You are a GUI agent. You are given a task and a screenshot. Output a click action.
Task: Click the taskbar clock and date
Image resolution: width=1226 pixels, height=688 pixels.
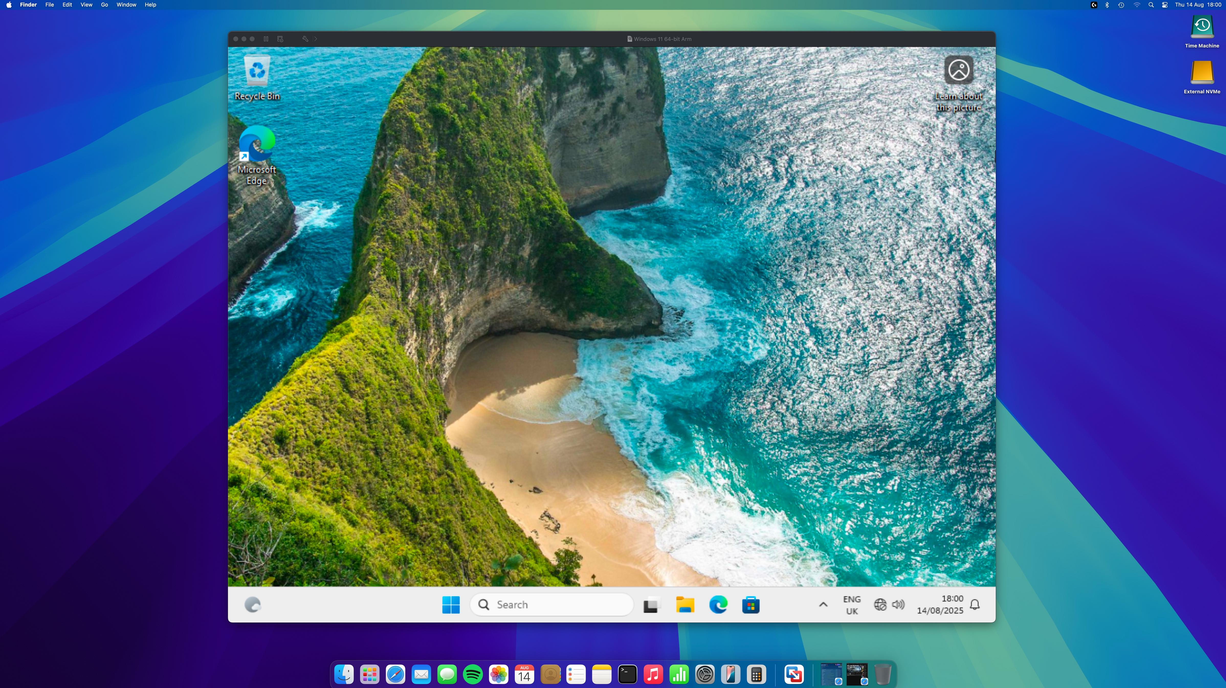940,605
